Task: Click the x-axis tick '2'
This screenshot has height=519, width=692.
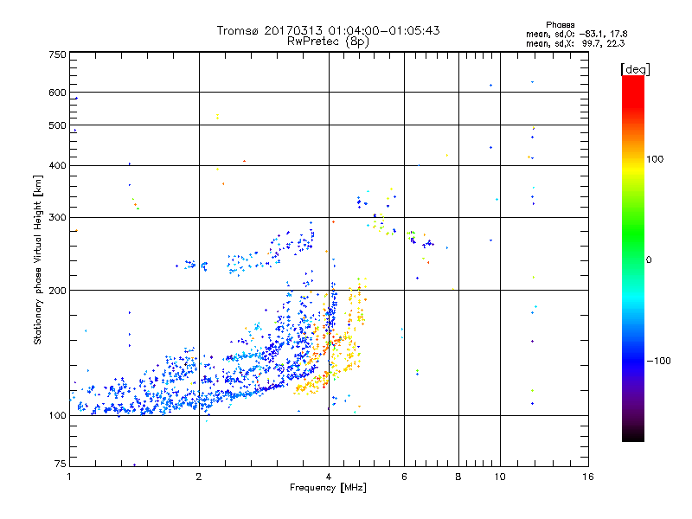Action: (199, 477)
